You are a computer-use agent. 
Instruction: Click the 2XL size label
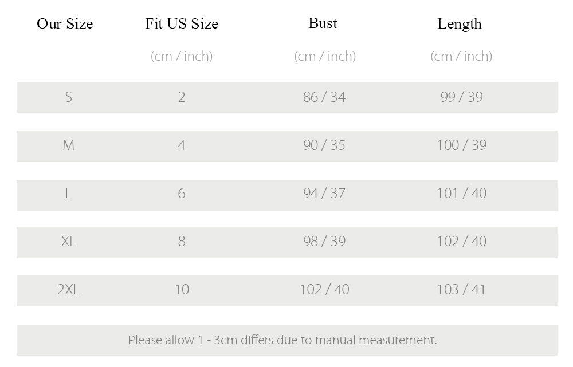pos(68,290)
